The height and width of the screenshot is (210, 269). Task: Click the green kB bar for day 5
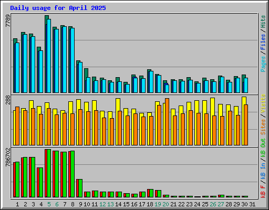49,173
